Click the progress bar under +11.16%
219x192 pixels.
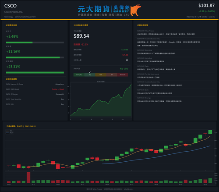pyautogui.click(x=35, y=57)
